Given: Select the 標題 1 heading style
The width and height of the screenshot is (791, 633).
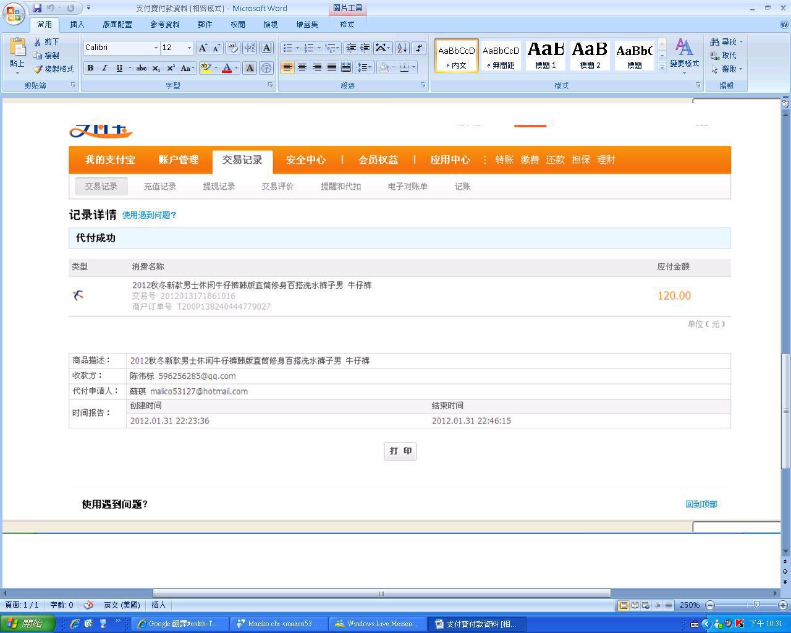Looking at the screenshot, I should click(545, 55).
